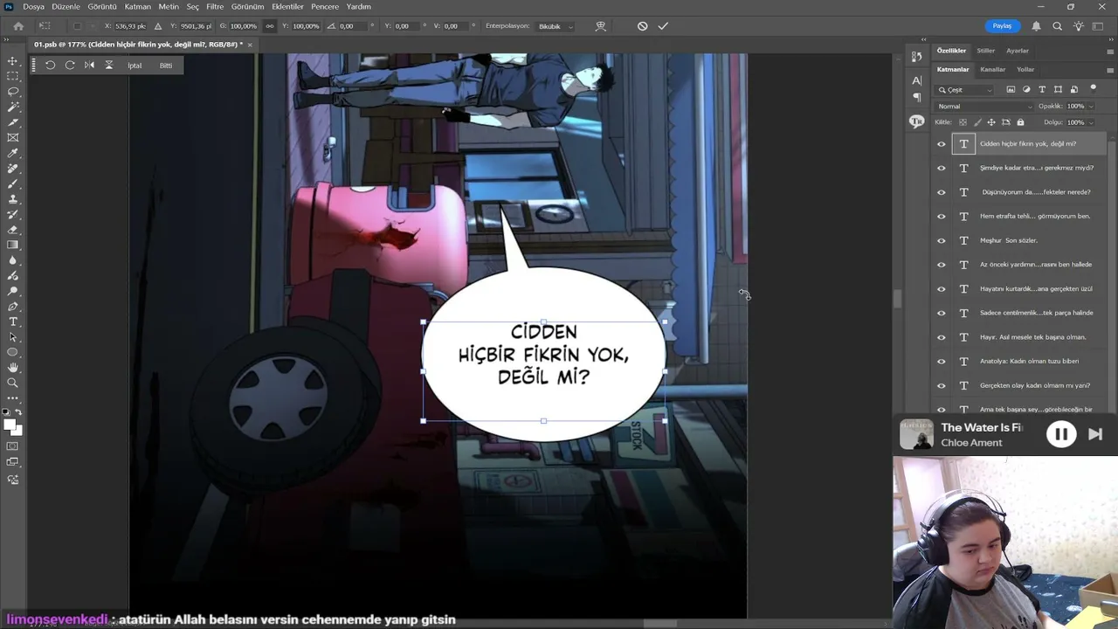The height and width of the screenshot is (629, 1118).
Task: Click the Bitti button in transform bar
Action: [x=166, y=66]
